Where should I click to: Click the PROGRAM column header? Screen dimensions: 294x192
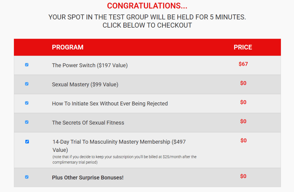coord(68,47)
